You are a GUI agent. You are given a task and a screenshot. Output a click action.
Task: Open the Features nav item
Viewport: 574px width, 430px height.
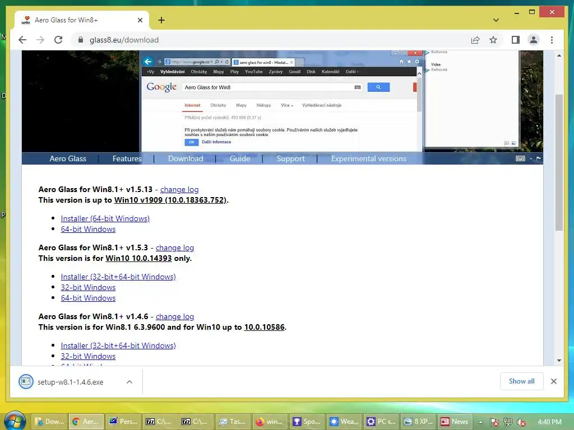coord(127,158)
